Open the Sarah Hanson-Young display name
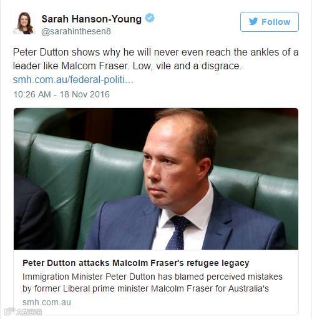 coord(92,19)
